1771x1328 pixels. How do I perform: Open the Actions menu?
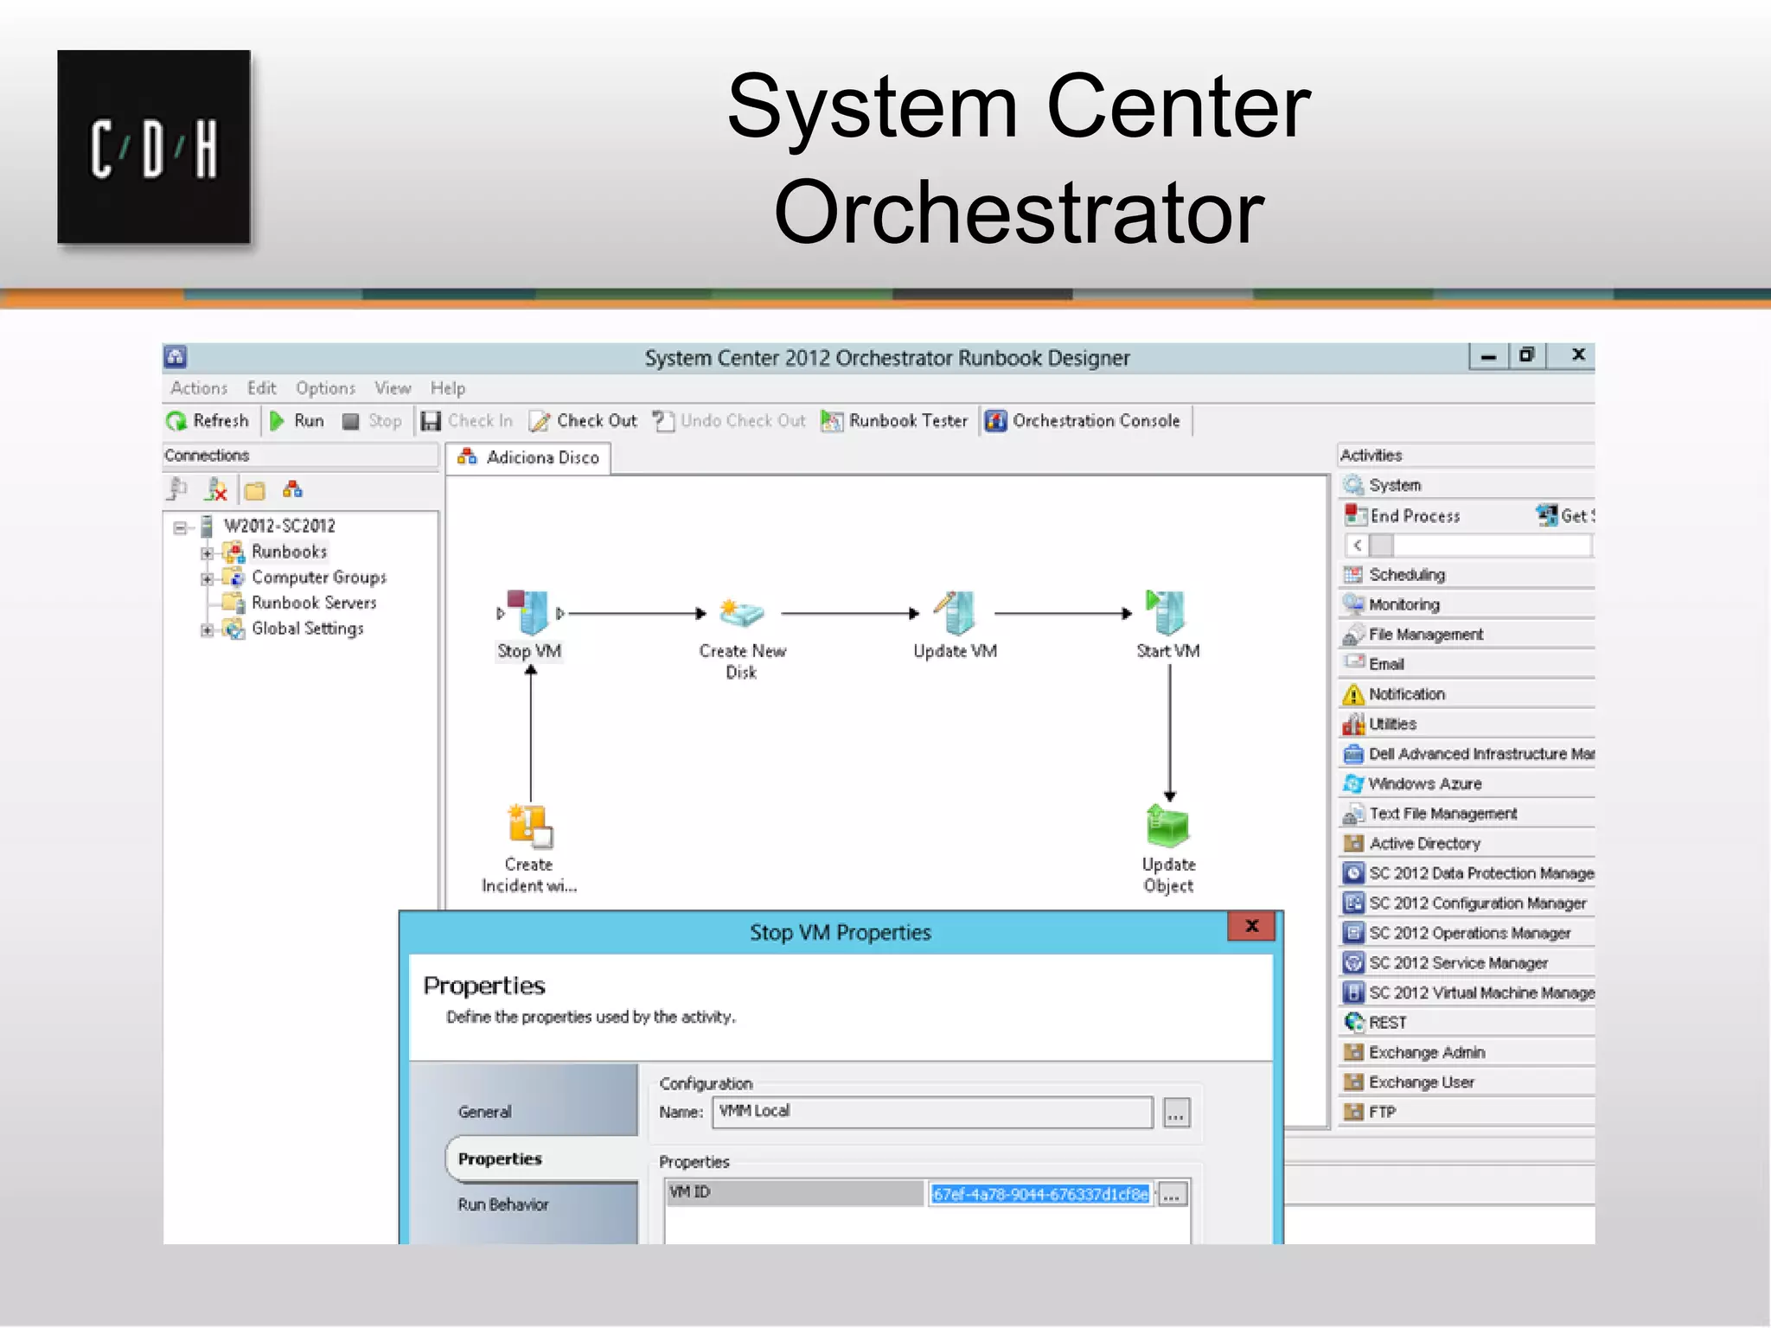(x=199, y=389)
